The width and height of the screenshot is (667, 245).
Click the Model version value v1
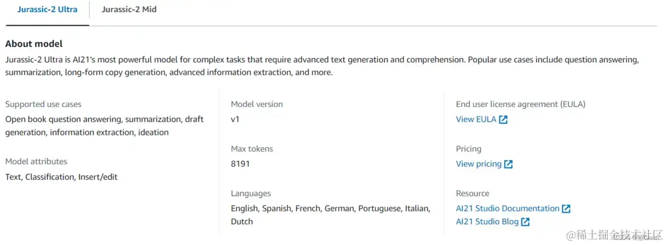(235, 120)
